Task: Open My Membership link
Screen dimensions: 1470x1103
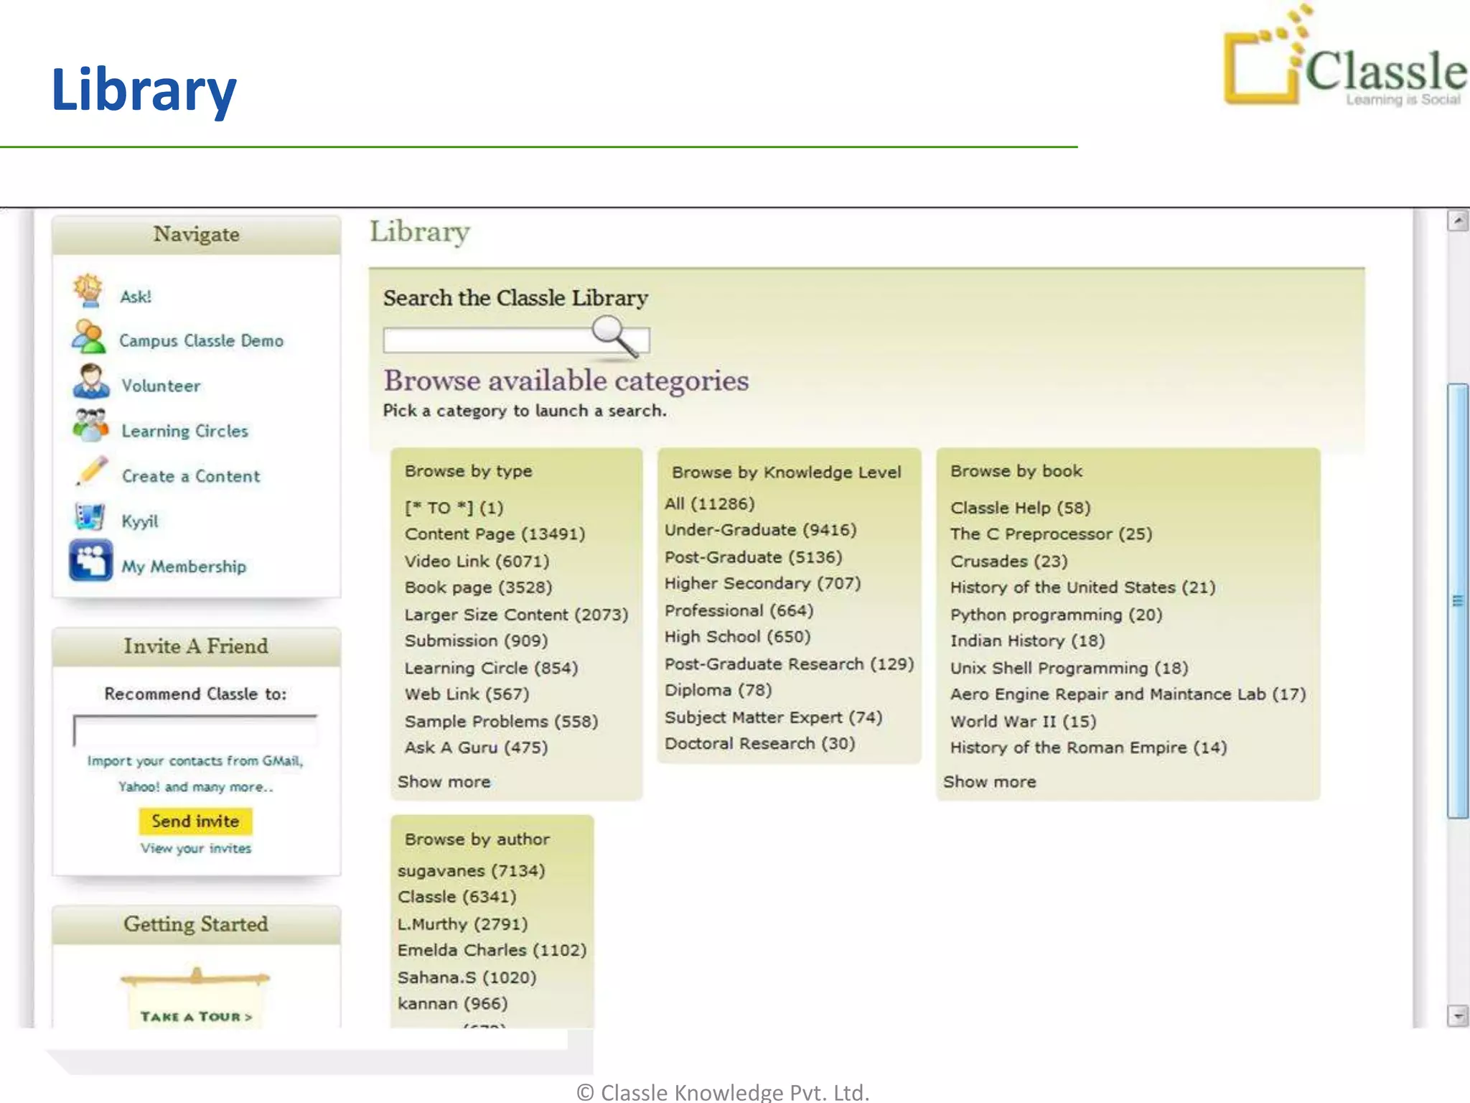Action: pyautogui.click(x=184, y=567)
